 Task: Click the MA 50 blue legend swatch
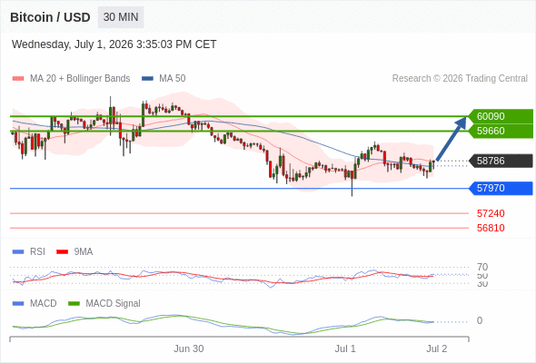click(x=147, y=79)
